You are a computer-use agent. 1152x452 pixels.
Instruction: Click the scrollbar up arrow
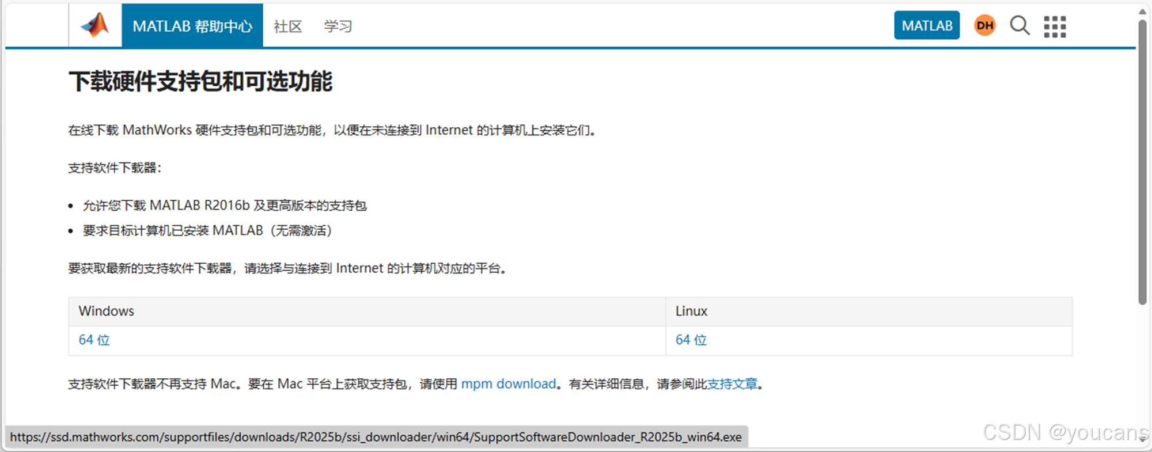coord(1142,11)
